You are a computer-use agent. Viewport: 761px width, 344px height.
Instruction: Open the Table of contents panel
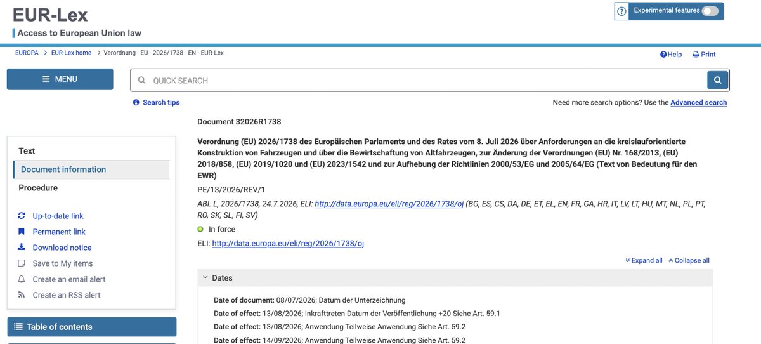[x=92, y=327]
